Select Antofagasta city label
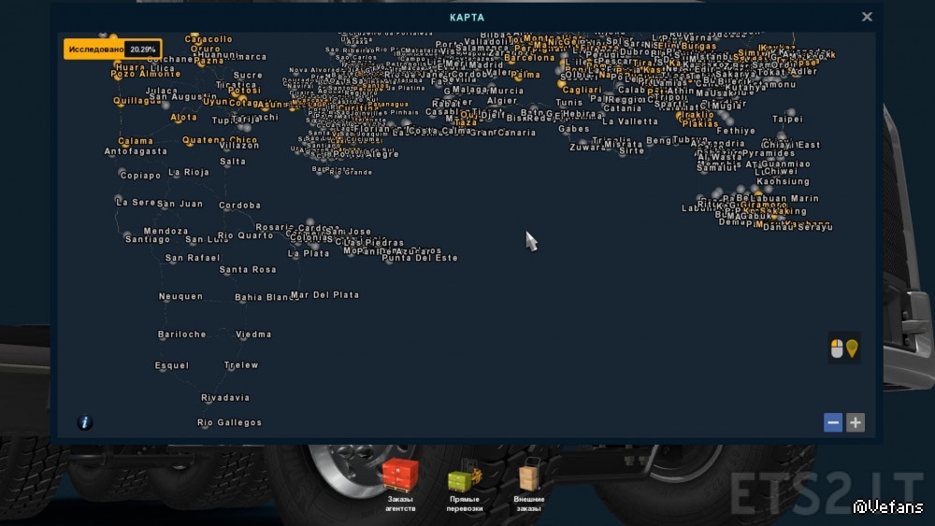Screen dimensions: 935x526 (136, 151)
